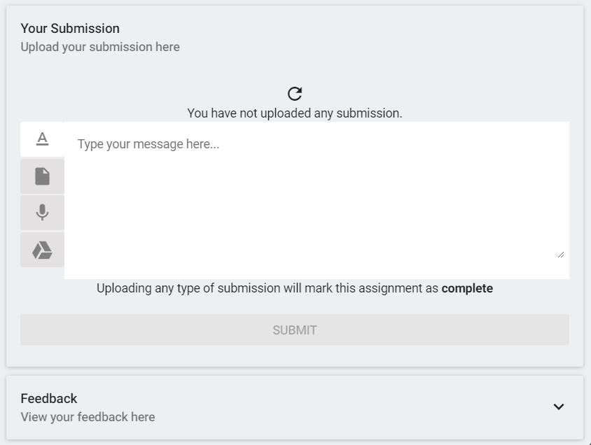
Task: Click the "Uploading any type of submission" note
Action: click(x=266, y=288)
